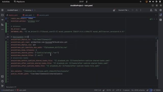Select a schema via No JSON schema
163x92 pixels.
coord(138,90)
